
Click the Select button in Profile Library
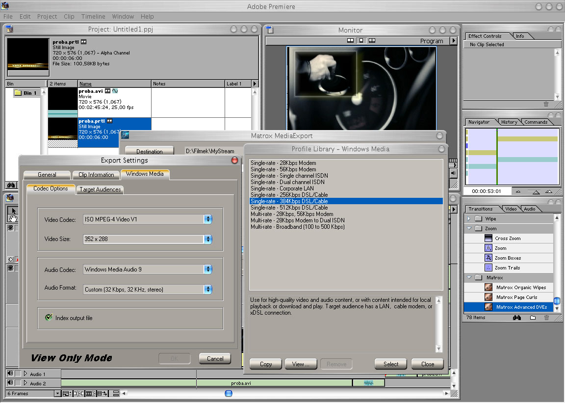click(x=391, y=364)
